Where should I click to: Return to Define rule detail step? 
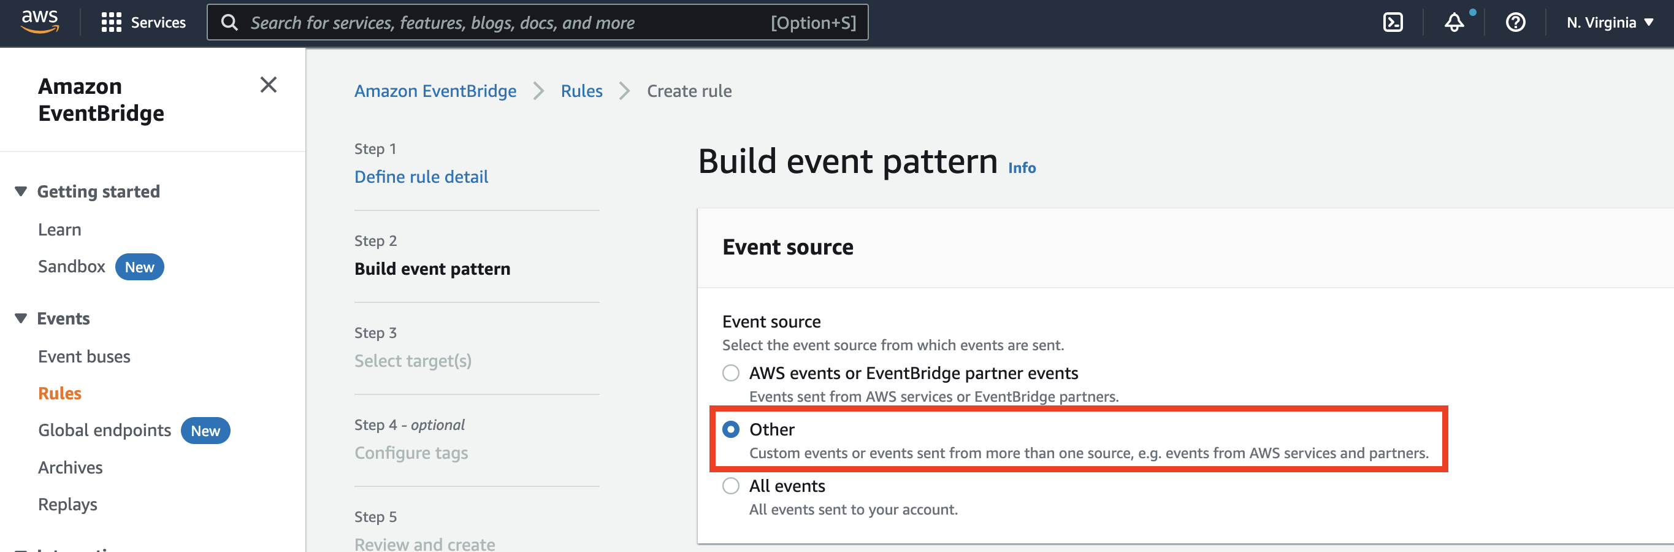[421, 177]
